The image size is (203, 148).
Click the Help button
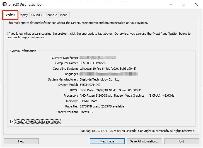click(21, 141)
